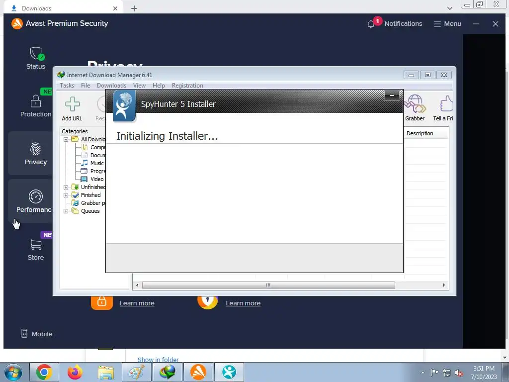
Task: Click Description column header in IDM
Action: click(x=426, y=133)
